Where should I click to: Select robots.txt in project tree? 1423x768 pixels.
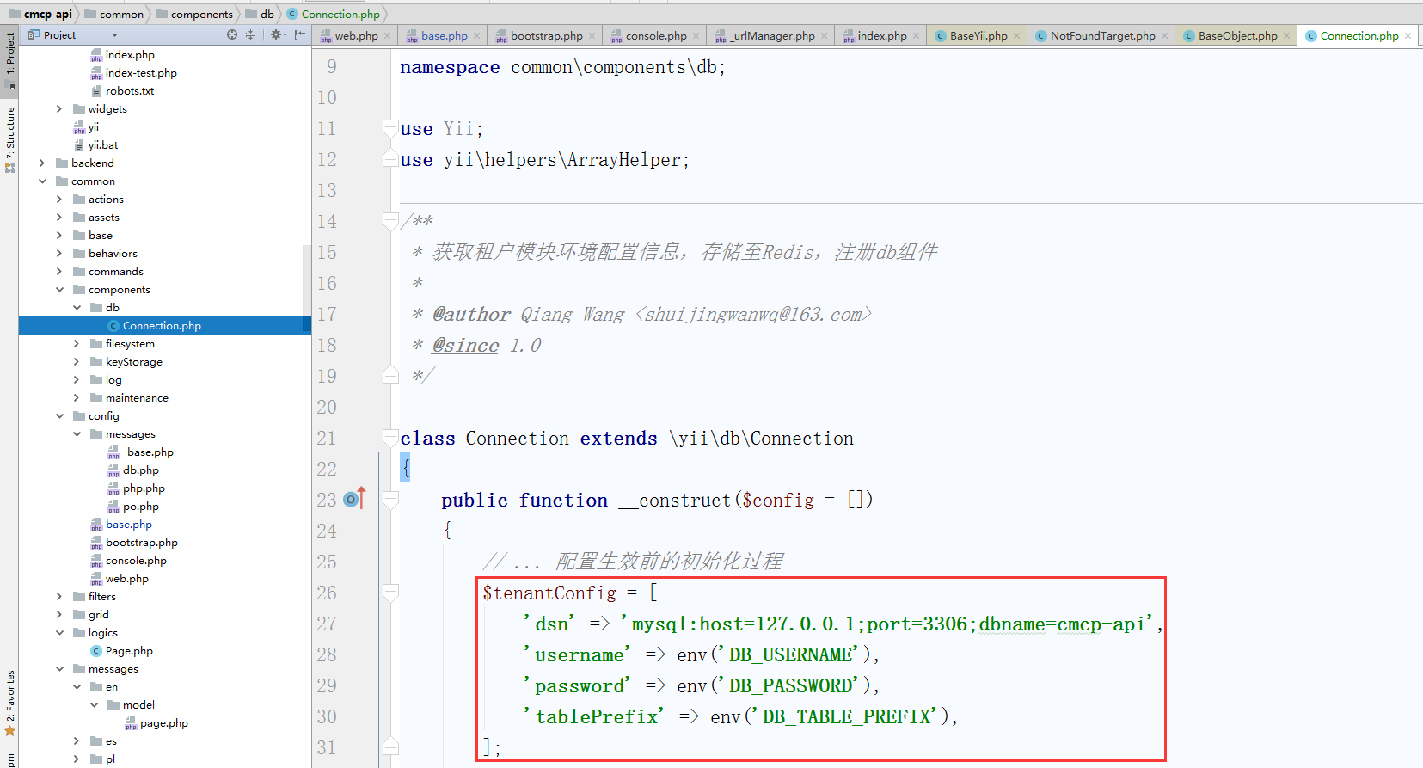(x=130, y=91)
